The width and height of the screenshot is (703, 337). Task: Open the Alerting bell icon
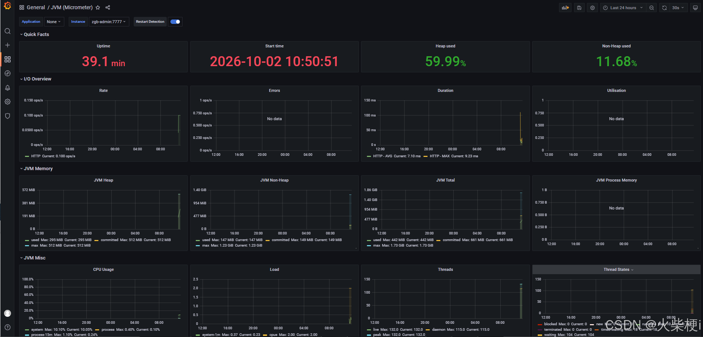click(x=7, y=87)
